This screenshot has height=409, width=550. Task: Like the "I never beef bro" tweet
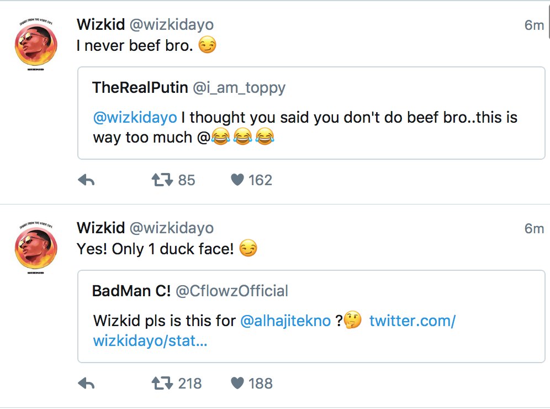(237, 180)
